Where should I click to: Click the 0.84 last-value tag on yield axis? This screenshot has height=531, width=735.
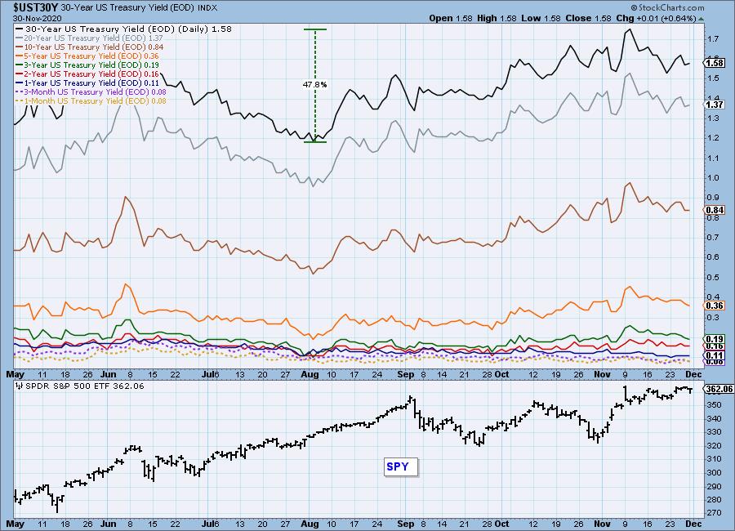coord(715,210)
